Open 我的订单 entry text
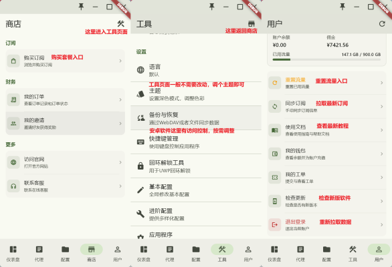The height and width of the screenshot is (267, 392). [x=34, y=97]
